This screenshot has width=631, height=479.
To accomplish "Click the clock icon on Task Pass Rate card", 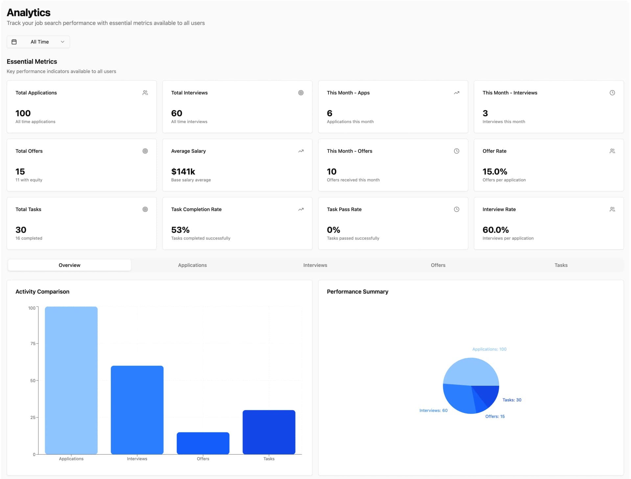I will point(456,209).
